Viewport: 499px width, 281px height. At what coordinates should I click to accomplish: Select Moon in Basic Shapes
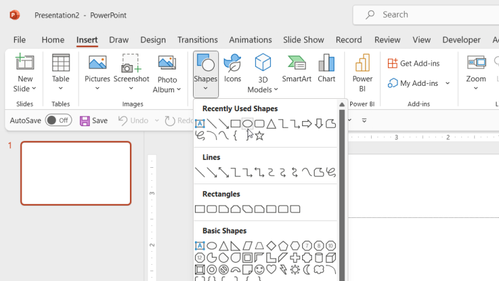[307, 270]
